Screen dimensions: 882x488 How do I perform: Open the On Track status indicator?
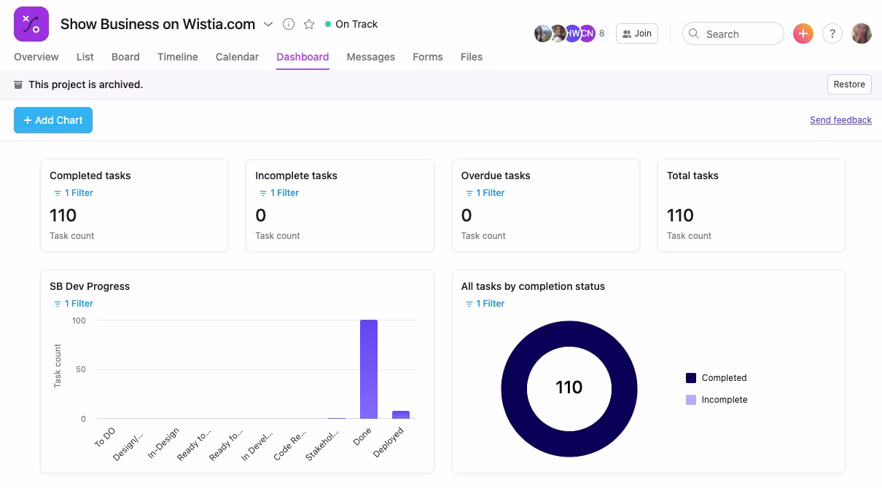[351, 24]
